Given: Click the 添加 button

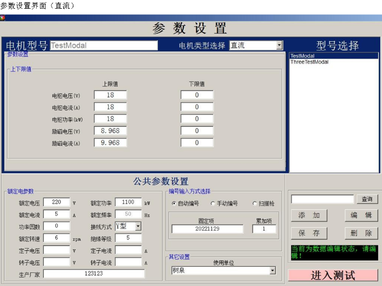Looking at the screenshot, I should tap(309, 215).
